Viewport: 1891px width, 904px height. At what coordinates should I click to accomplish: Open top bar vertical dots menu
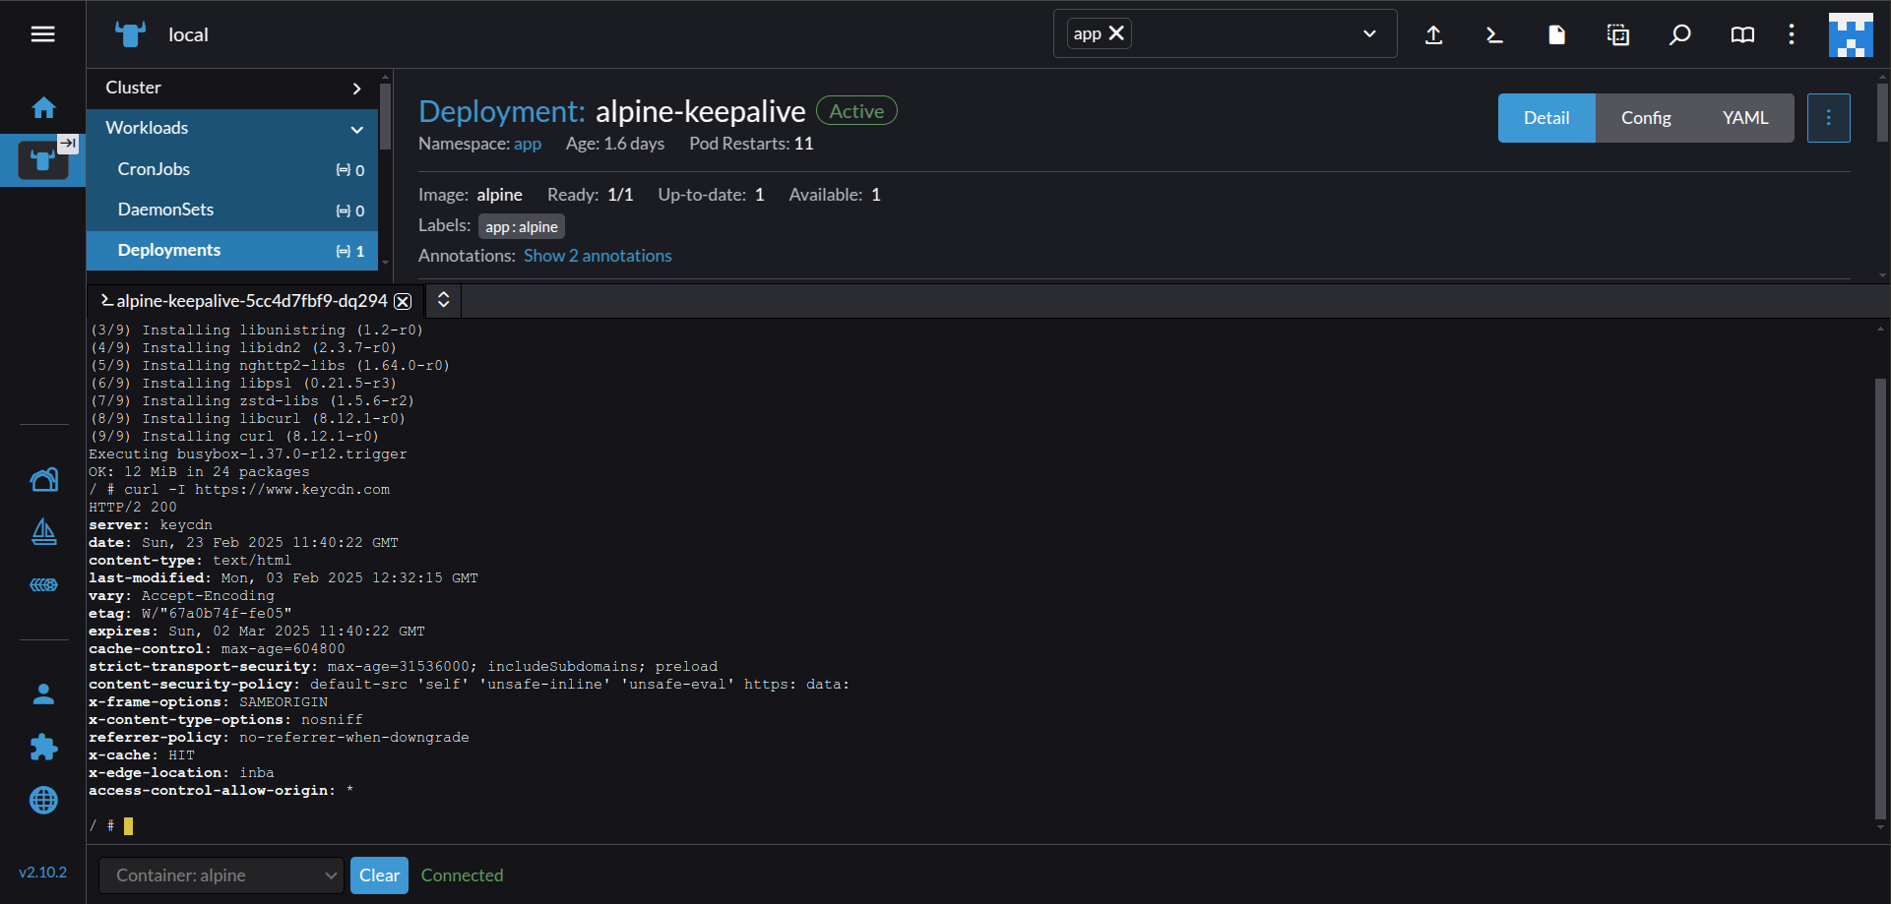(x=1792, y=34)
